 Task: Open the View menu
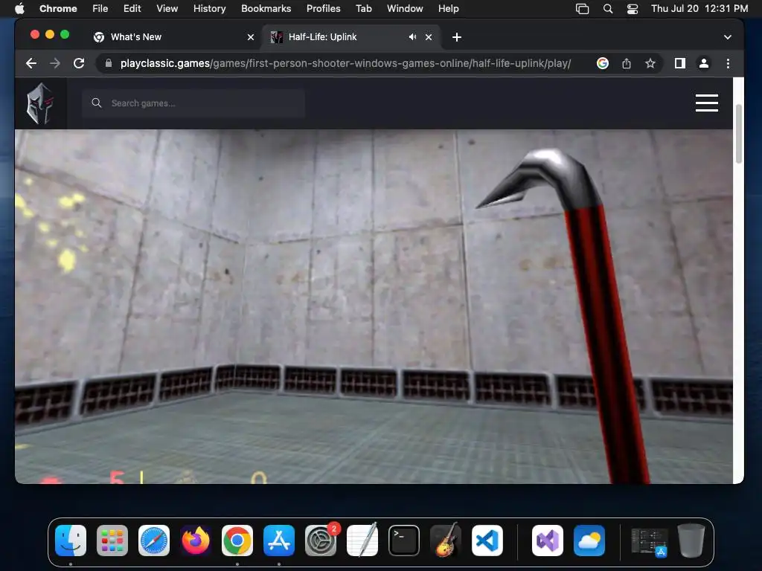[167, 8]
